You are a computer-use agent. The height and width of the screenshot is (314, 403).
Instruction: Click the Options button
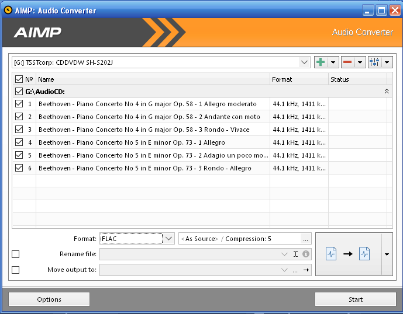tap(49, 299)
